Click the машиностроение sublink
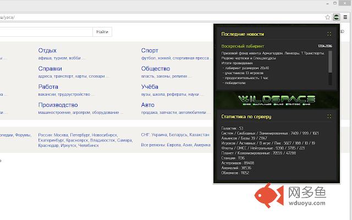 [x=54, y=112]
